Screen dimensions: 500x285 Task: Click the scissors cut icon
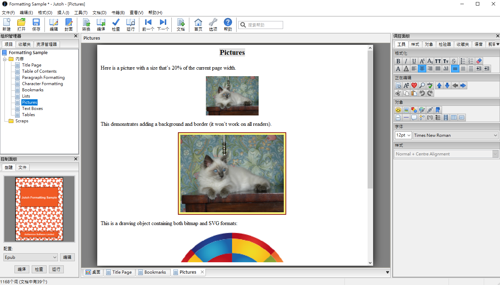(x=398, y=93)
